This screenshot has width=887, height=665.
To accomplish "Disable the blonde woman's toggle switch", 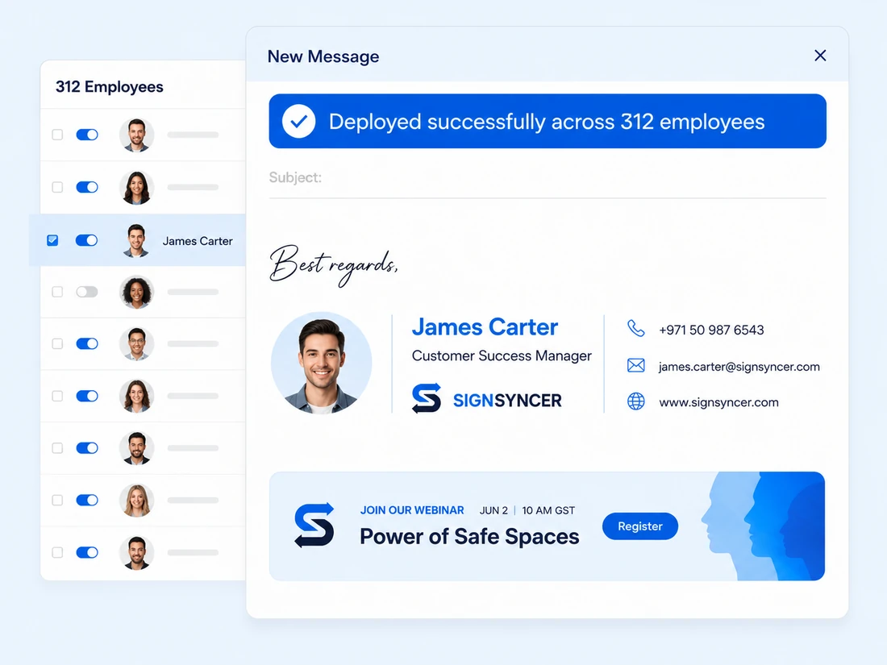I will click(x=87, y=500).
